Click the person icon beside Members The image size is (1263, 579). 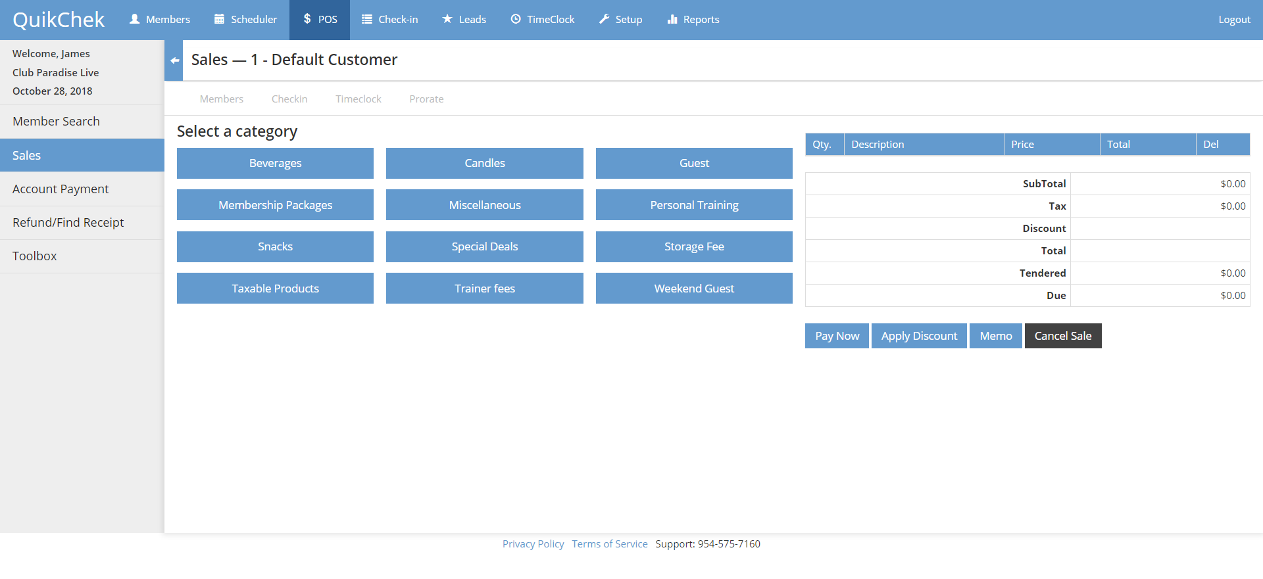tap(135, 19)
